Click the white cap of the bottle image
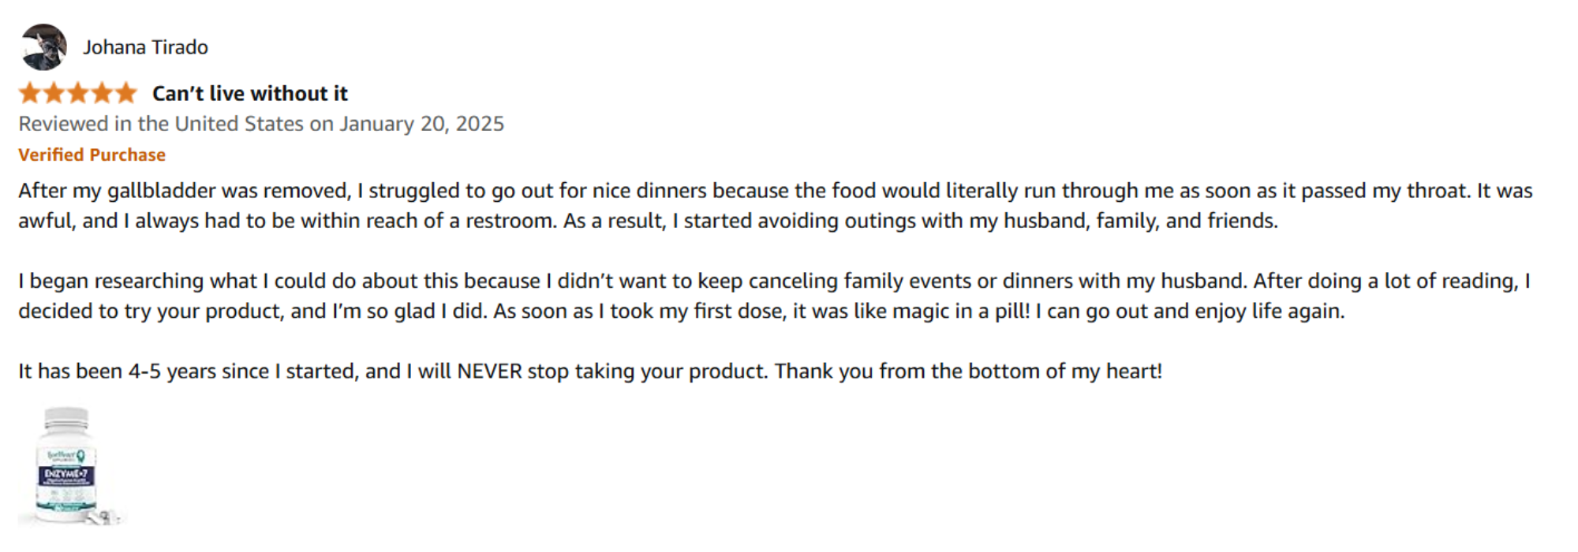The width and height of the screenshot is (1578, 552). (x=66, y=419)
